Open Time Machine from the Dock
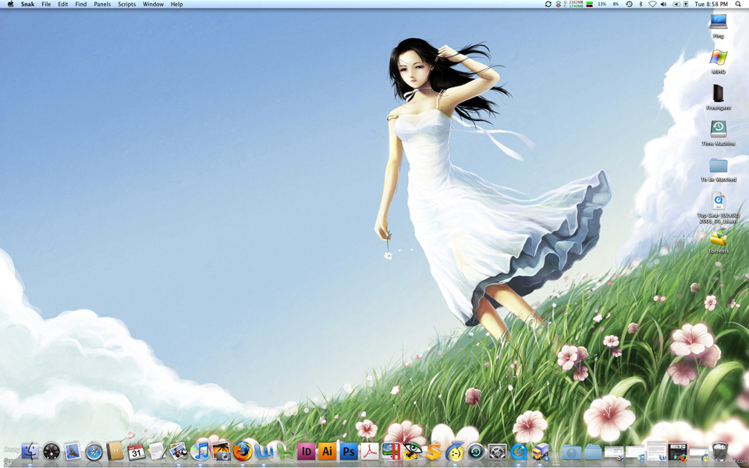 coord(476,452)
